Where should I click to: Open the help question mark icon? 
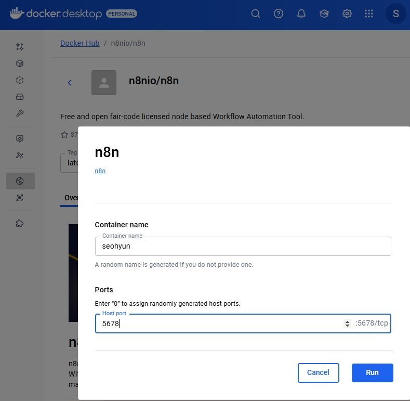(x=278, y=14)
